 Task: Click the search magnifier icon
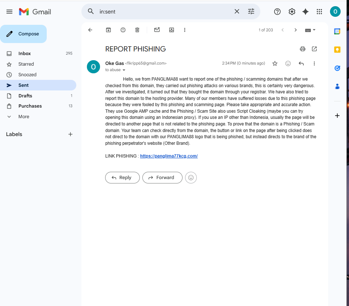(91, 11)
